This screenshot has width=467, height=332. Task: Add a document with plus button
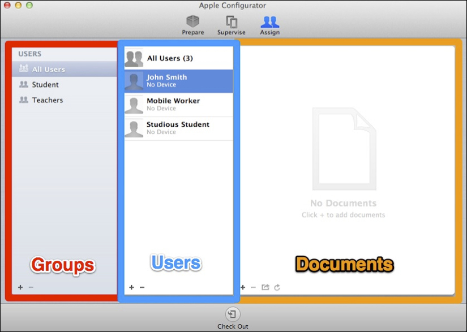pyautogui.click(x=243, y=287)
